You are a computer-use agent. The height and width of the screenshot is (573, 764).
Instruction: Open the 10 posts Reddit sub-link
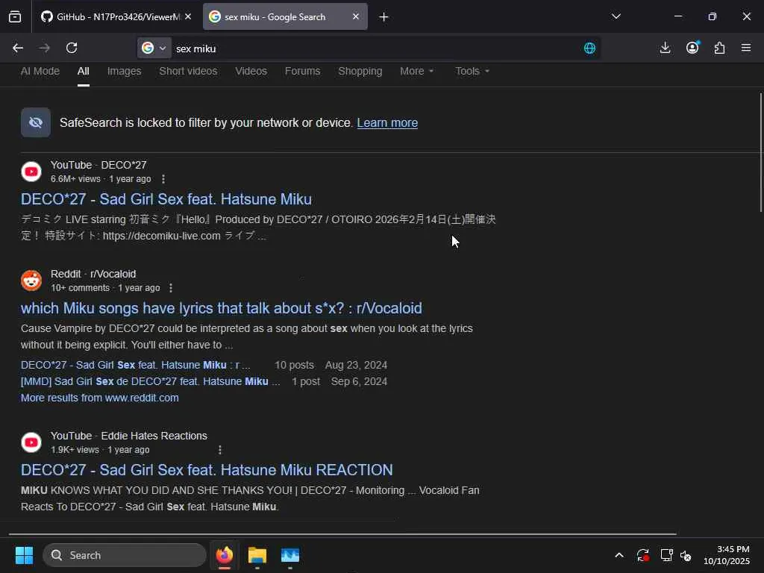(136, 365)
